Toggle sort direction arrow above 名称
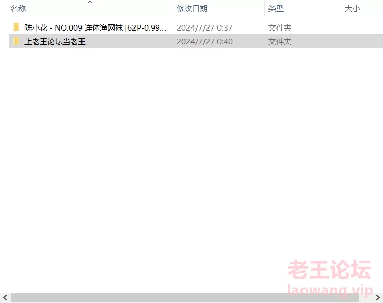The width and height of the screenshot is (383, 303). tap(90, 2)
